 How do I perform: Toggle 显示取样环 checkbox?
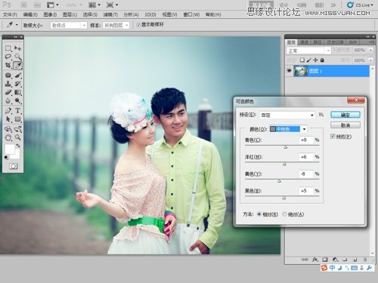pos(138,25)
